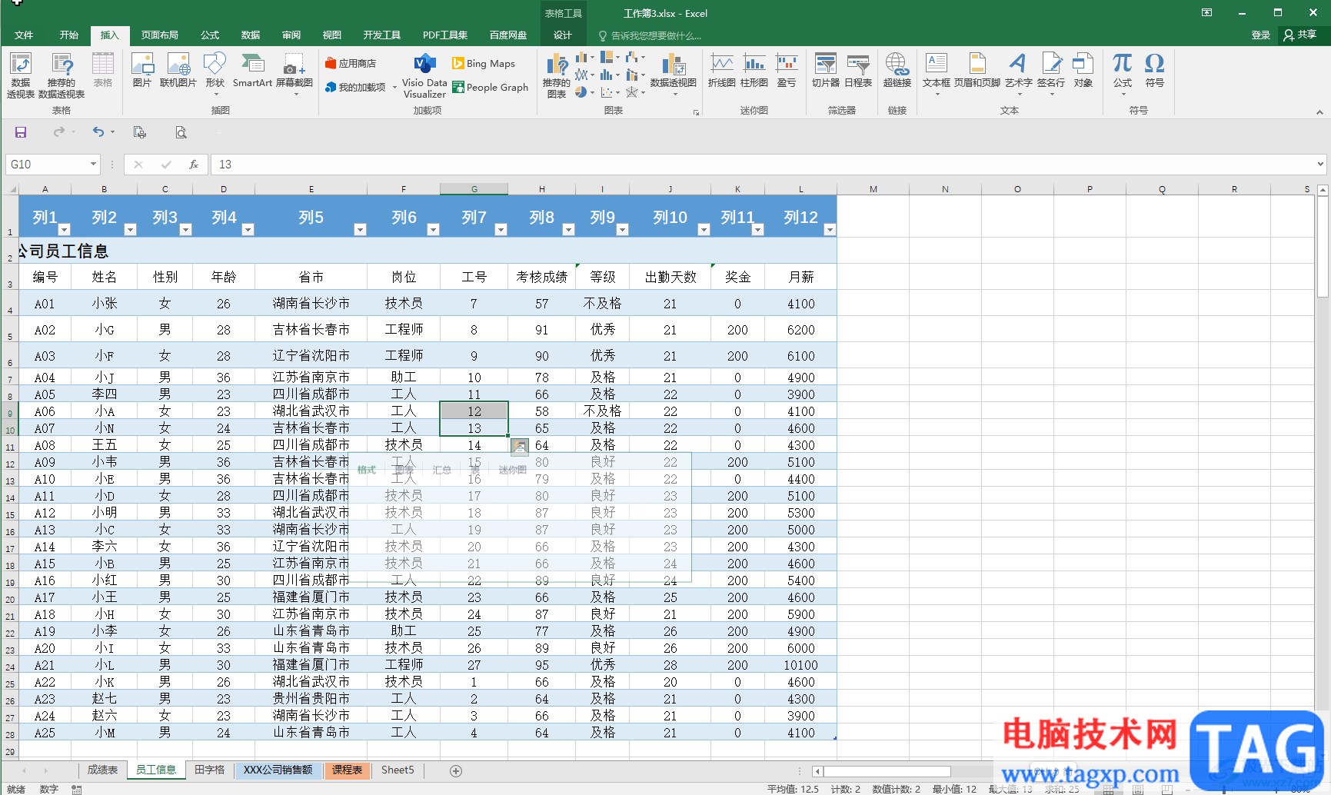
Task: Insert an online picture
Action: [x=178, y=70]
